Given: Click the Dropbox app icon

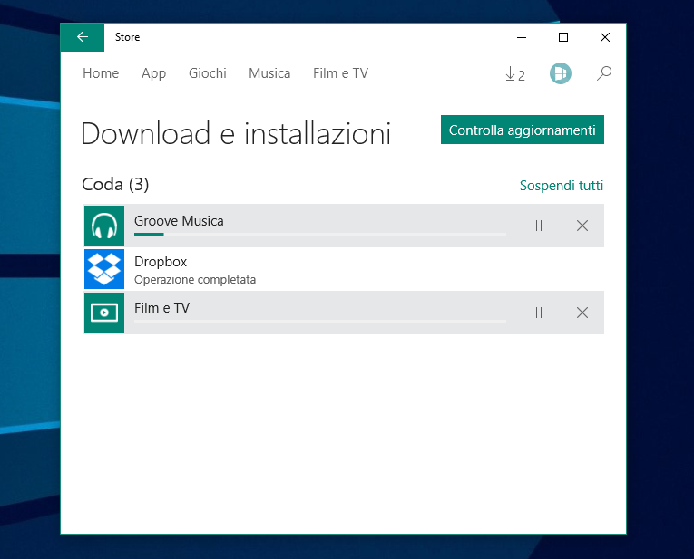Looking at the screenshot, I should 104,269.
